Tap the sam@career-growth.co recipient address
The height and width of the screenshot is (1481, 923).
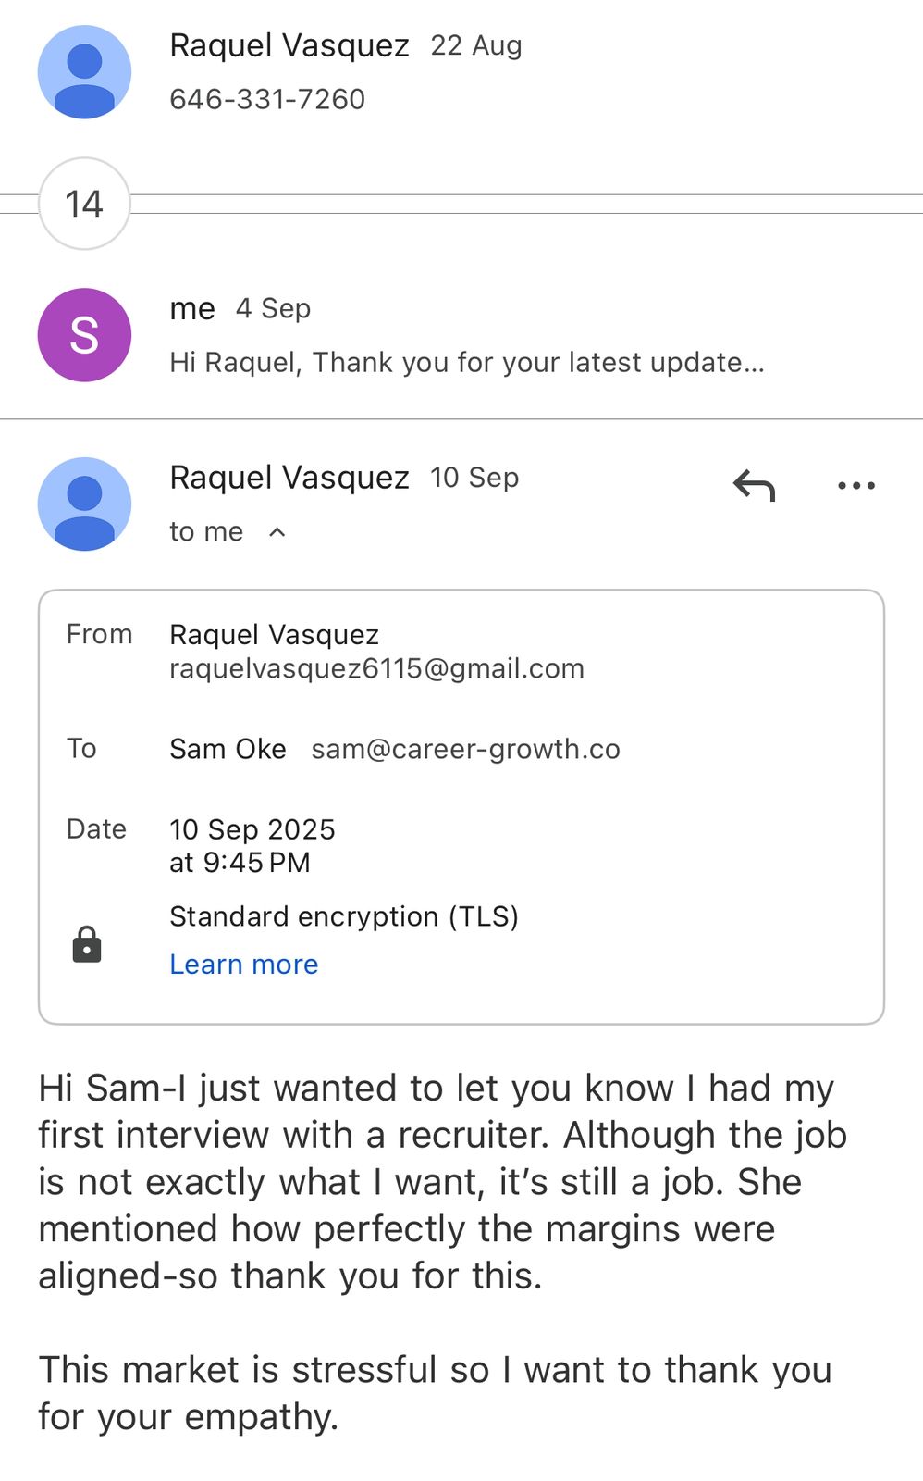465,749
